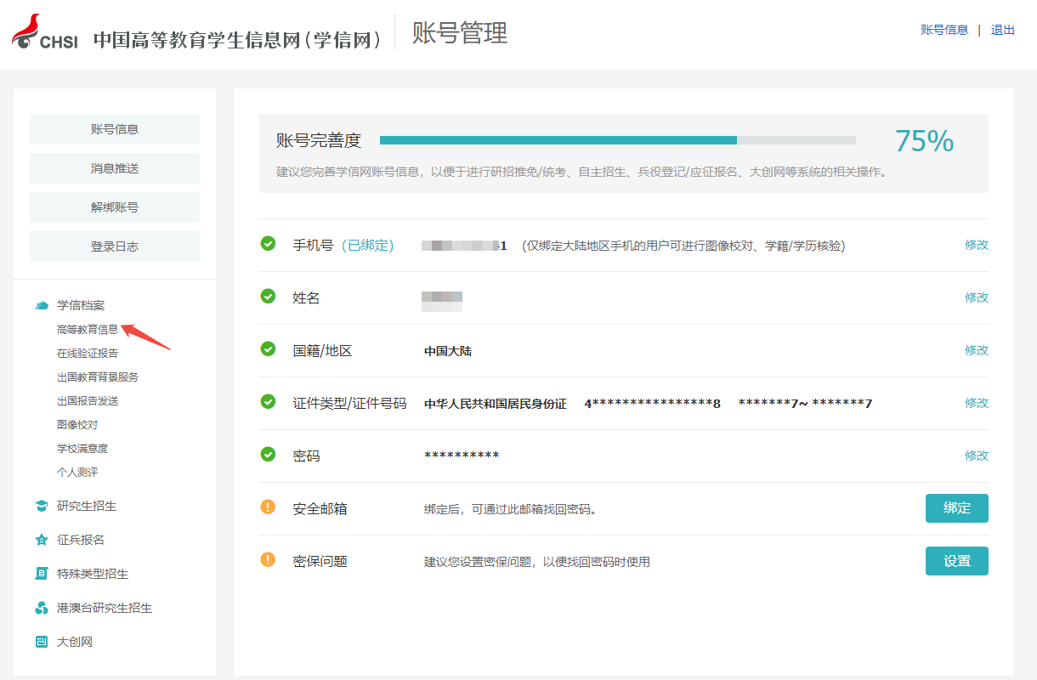This screenshot has height=680, width=1037.
Task: Click the 征兵报名 star badge icon
Action: tap(42, 540)
